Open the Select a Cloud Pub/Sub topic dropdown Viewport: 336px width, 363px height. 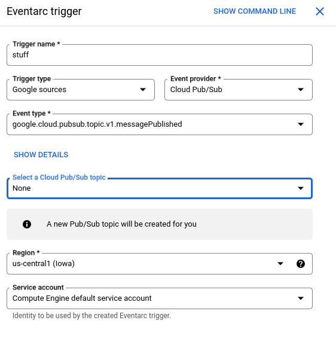tap(160, 188)
